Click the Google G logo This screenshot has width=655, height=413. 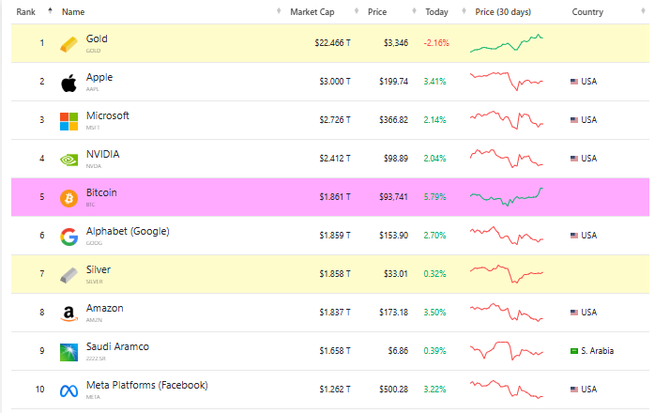(69, 237)
